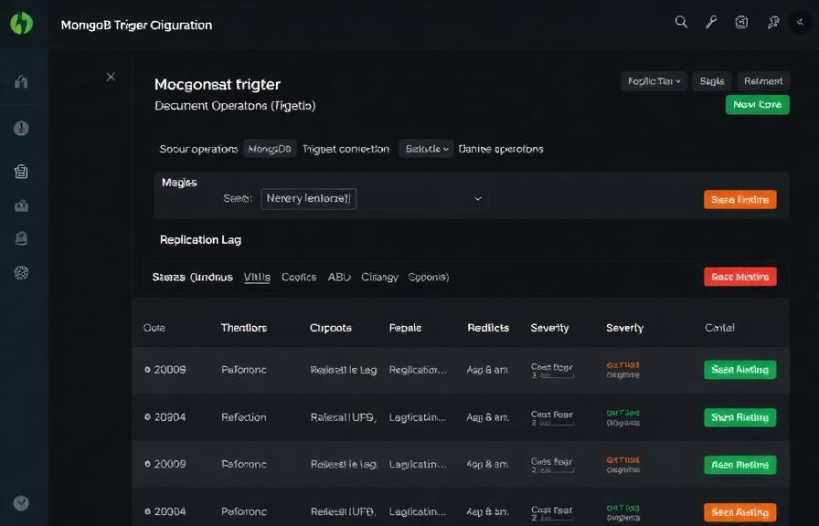Open the Select dropdown in the Magics section
The width and height of the screenshot is (819, 526).
coord(370,198)
